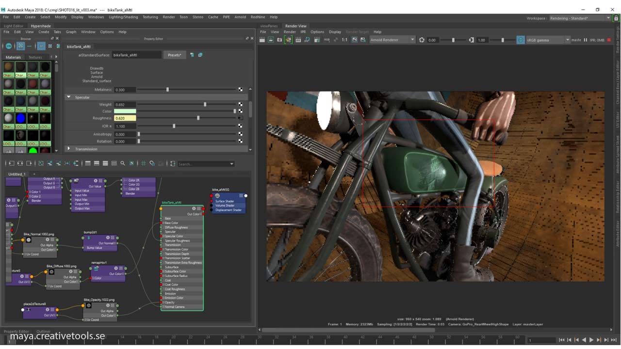This screenshot has width=621, height=349.
Task: Expand the Transmission section
Action: point(69,149)
